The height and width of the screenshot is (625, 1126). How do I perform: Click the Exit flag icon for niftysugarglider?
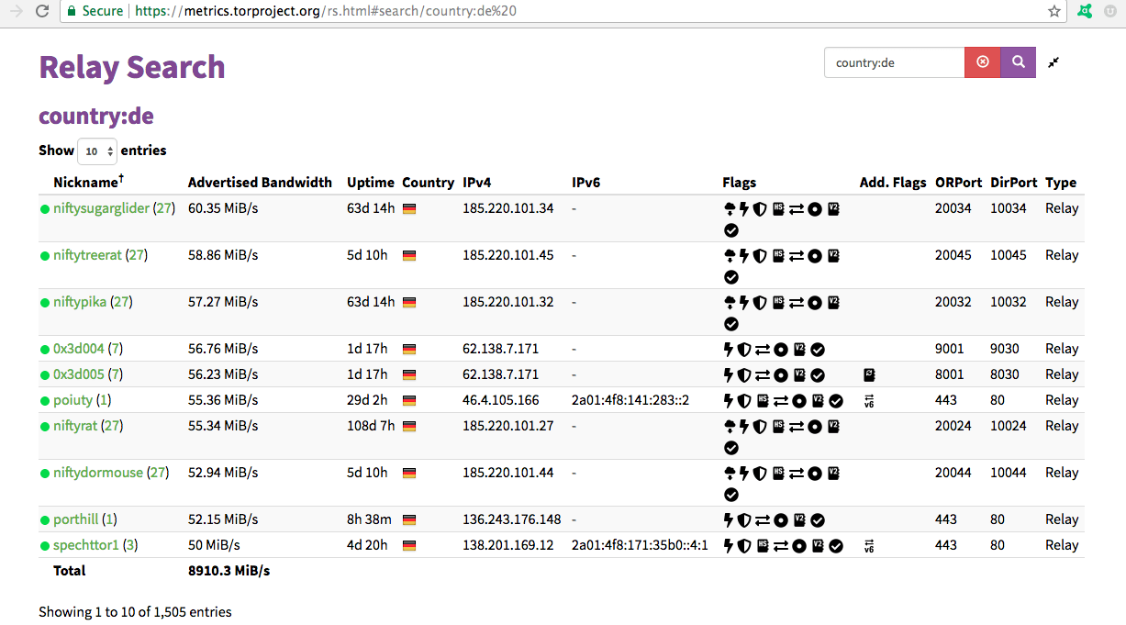(x=730, y=208)
